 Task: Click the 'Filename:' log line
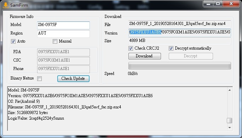tap(64, 107)
